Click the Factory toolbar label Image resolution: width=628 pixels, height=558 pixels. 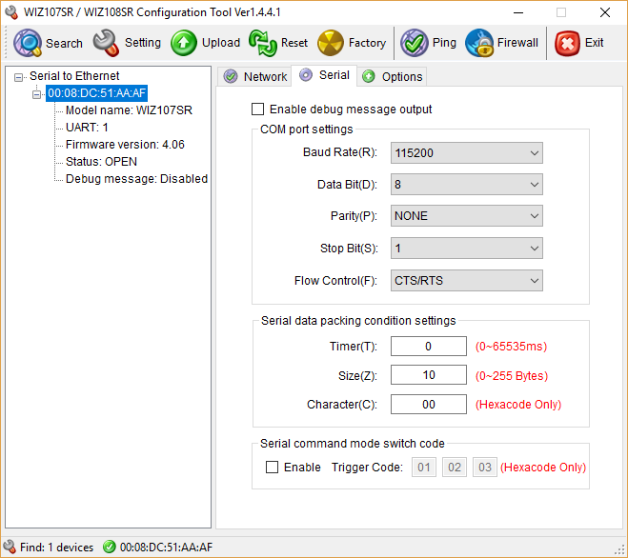click(x=367, y=43)
